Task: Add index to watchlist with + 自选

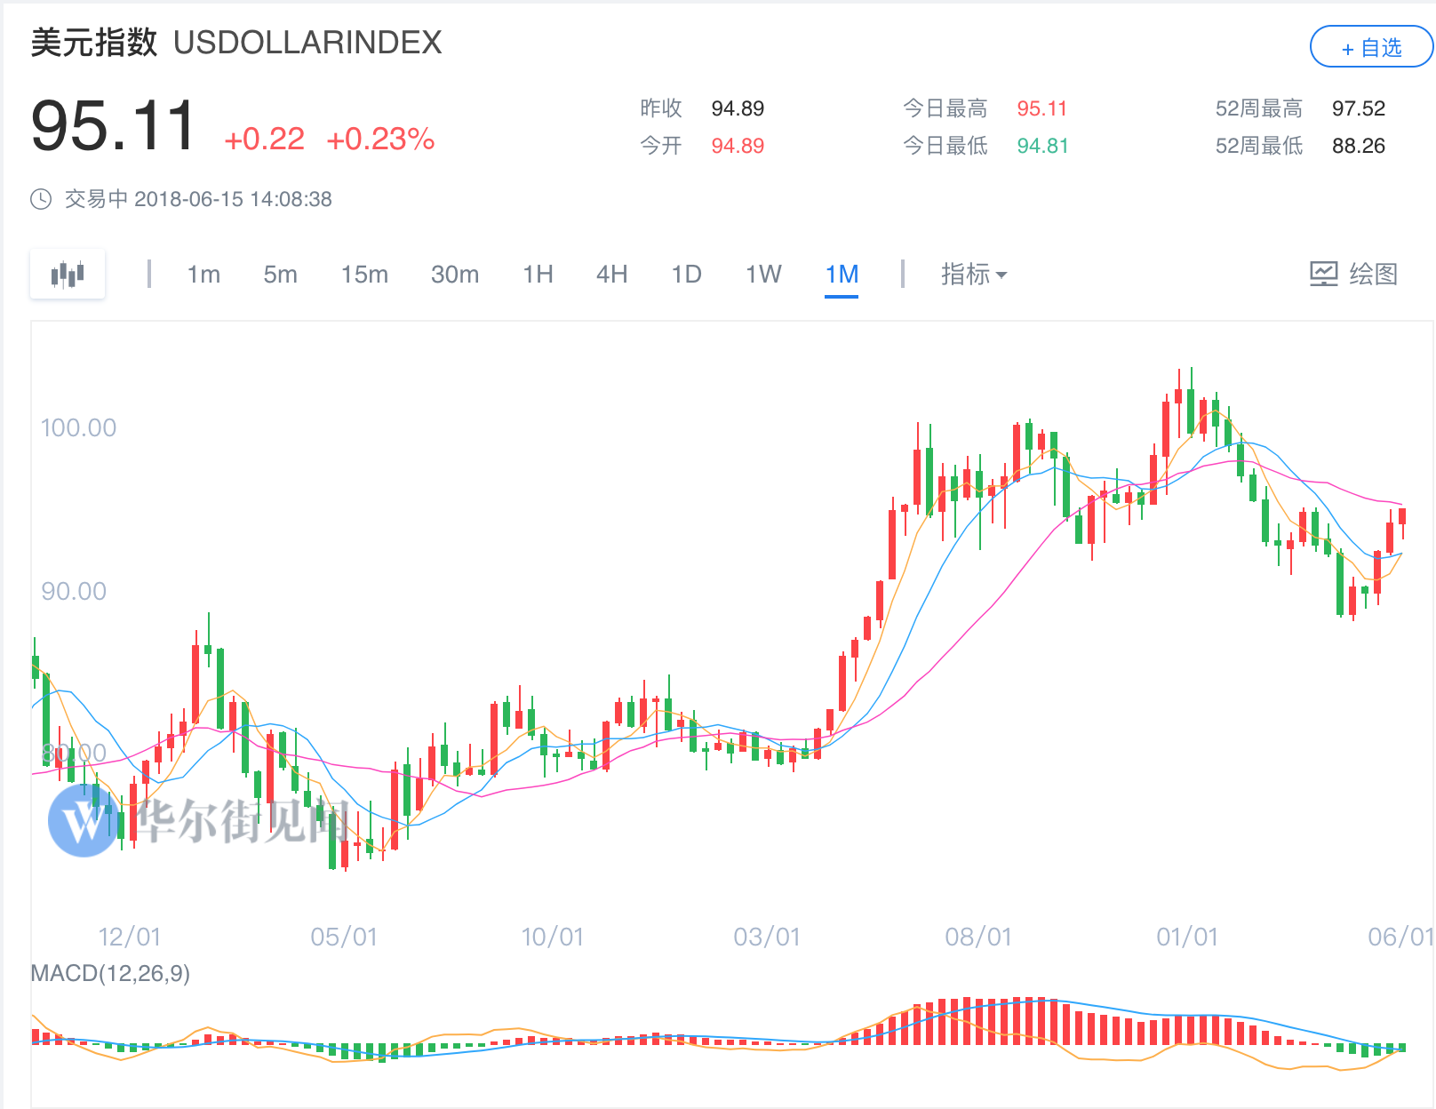Action: tap(1370, 48)
